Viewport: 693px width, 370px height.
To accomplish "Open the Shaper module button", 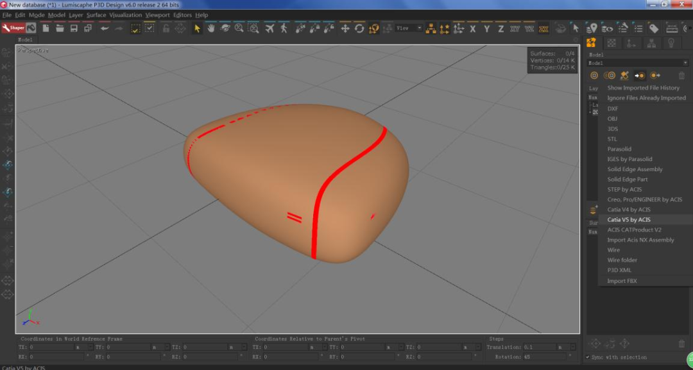I will pos(13,28).
